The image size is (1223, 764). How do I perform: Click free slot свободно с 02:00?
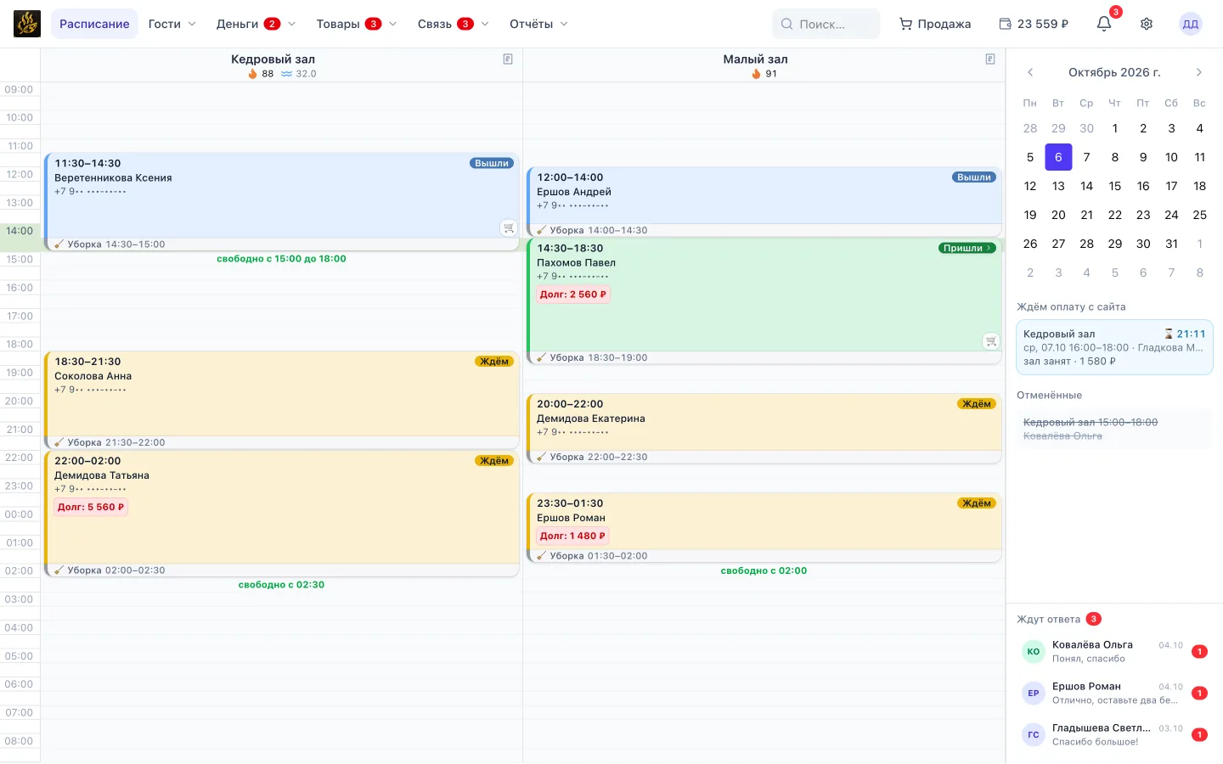point(764,570)
